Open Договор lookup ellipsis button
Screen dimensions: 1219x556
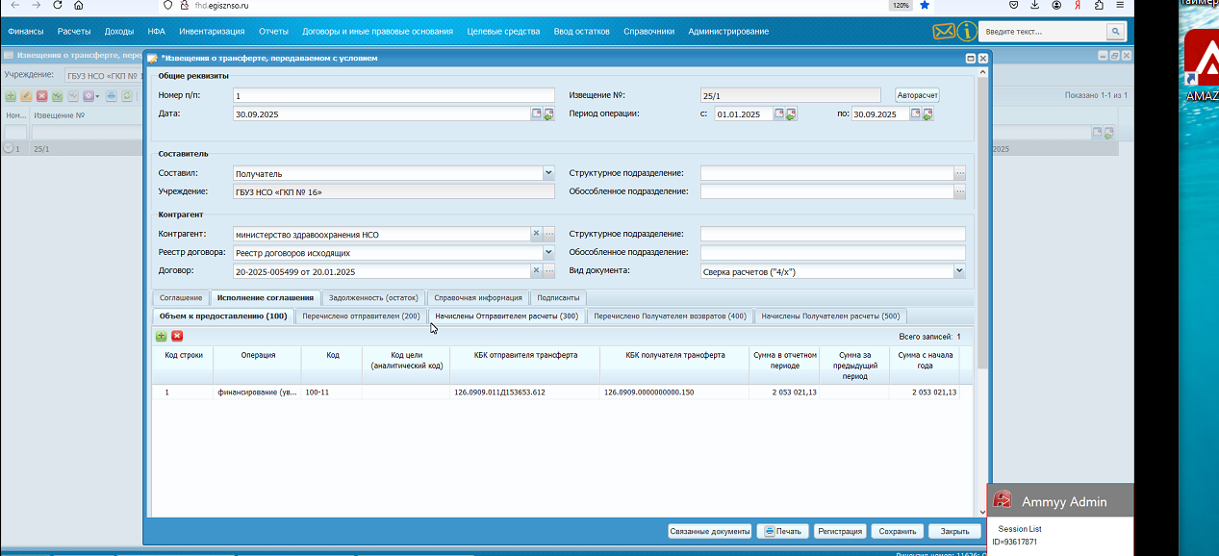click(549, 271)
